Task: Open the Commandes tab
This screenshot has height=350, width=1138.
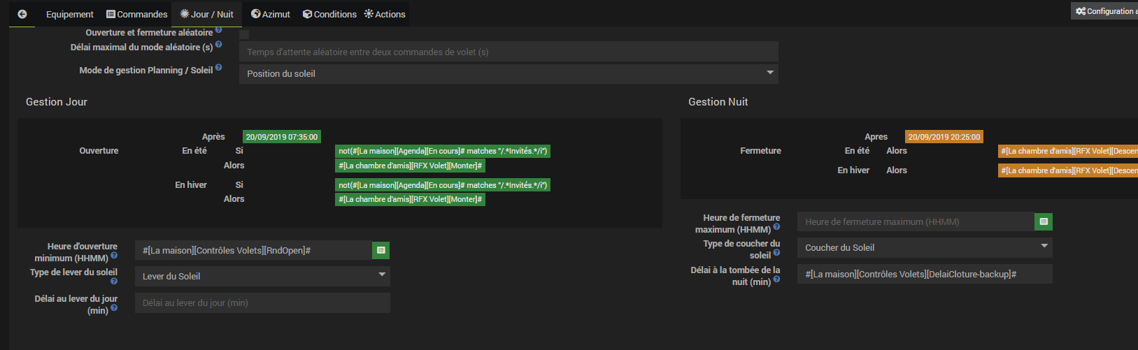Action: pyautogui.click(x=137, y=14)
